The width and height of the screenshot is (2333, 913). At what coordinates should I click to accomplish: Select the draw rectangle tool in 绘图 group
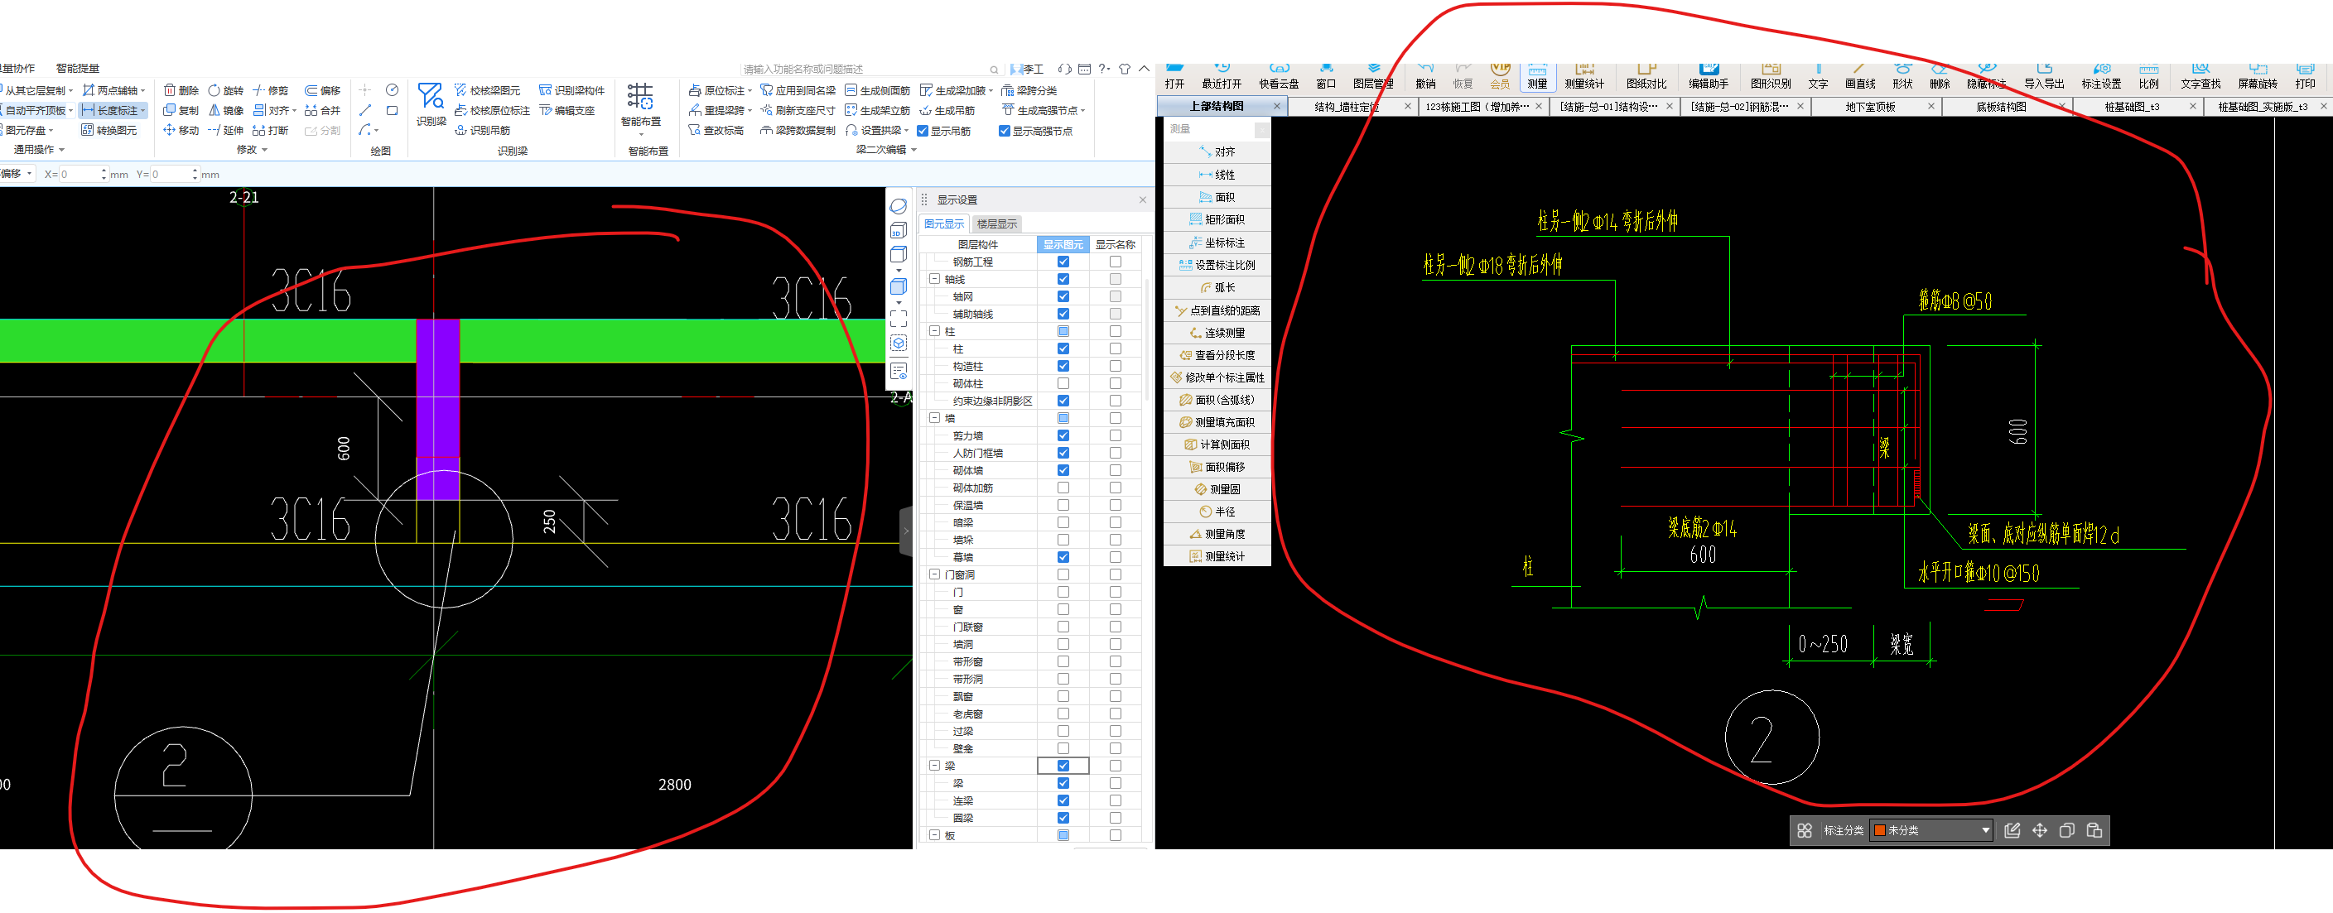click(x=393, y=110)
